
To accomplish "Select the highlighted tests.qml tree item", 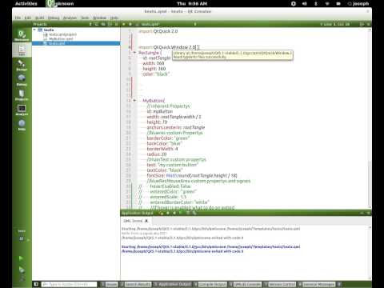I will coord(76,43).
